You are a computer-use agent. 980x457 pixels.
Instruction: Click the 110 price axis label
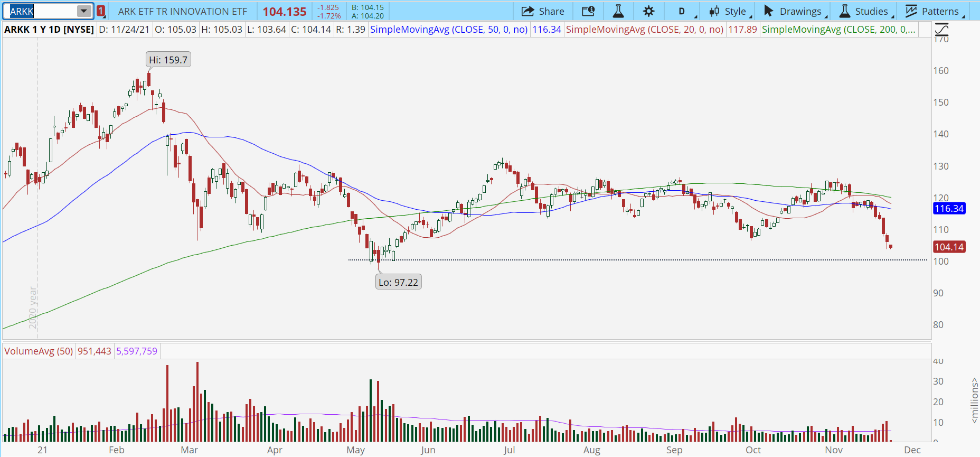point(941,230)
